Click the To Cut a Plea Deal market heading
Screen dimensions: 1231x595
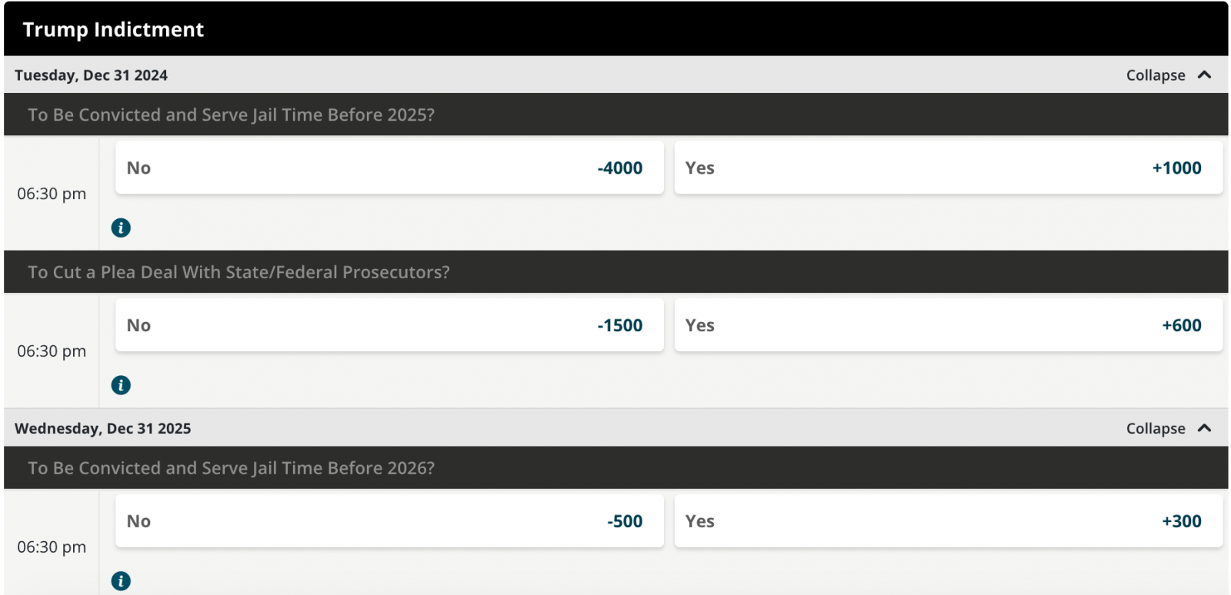(239, 272)
